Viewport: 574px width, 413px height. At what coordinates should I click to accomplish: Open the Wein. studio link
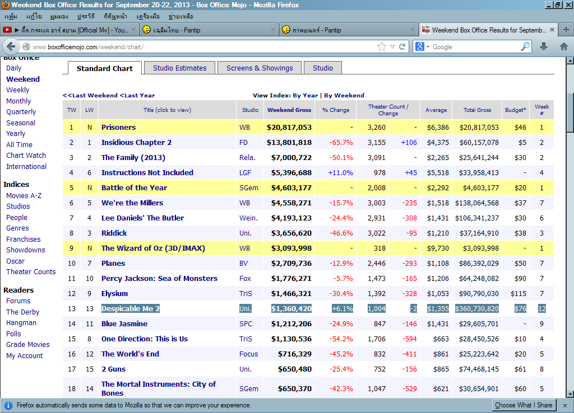(248, 218)
